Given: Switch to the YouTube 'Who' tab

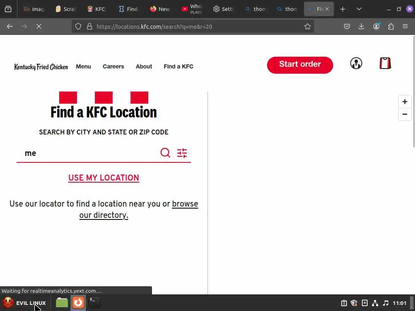Looking at the screenshot, I should (x=192, y=9).
